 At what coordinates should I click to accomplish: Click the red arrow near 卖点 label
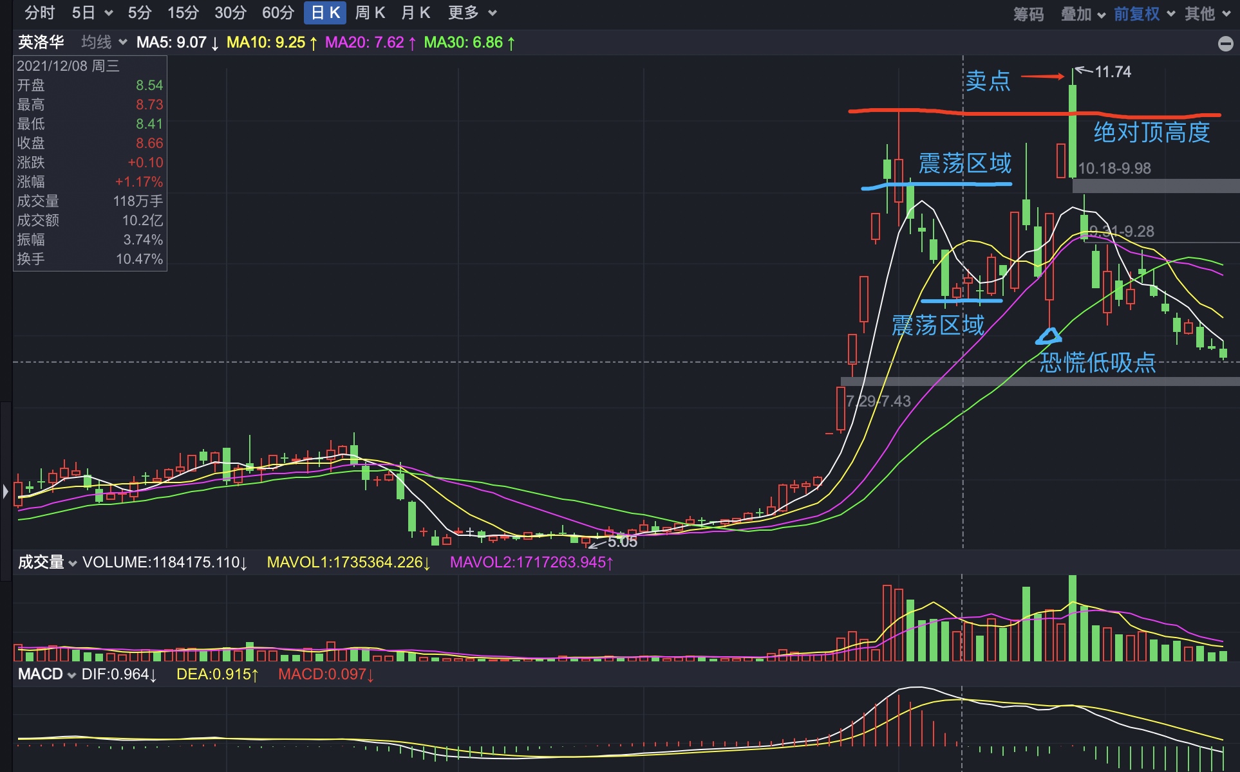[x=1042, y=77]
